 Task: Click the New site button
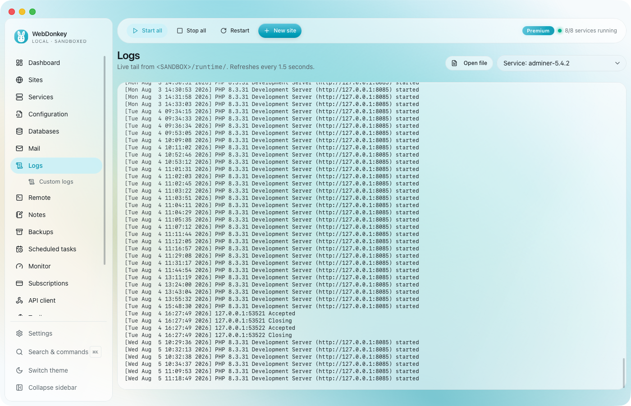tap(280, 31)
